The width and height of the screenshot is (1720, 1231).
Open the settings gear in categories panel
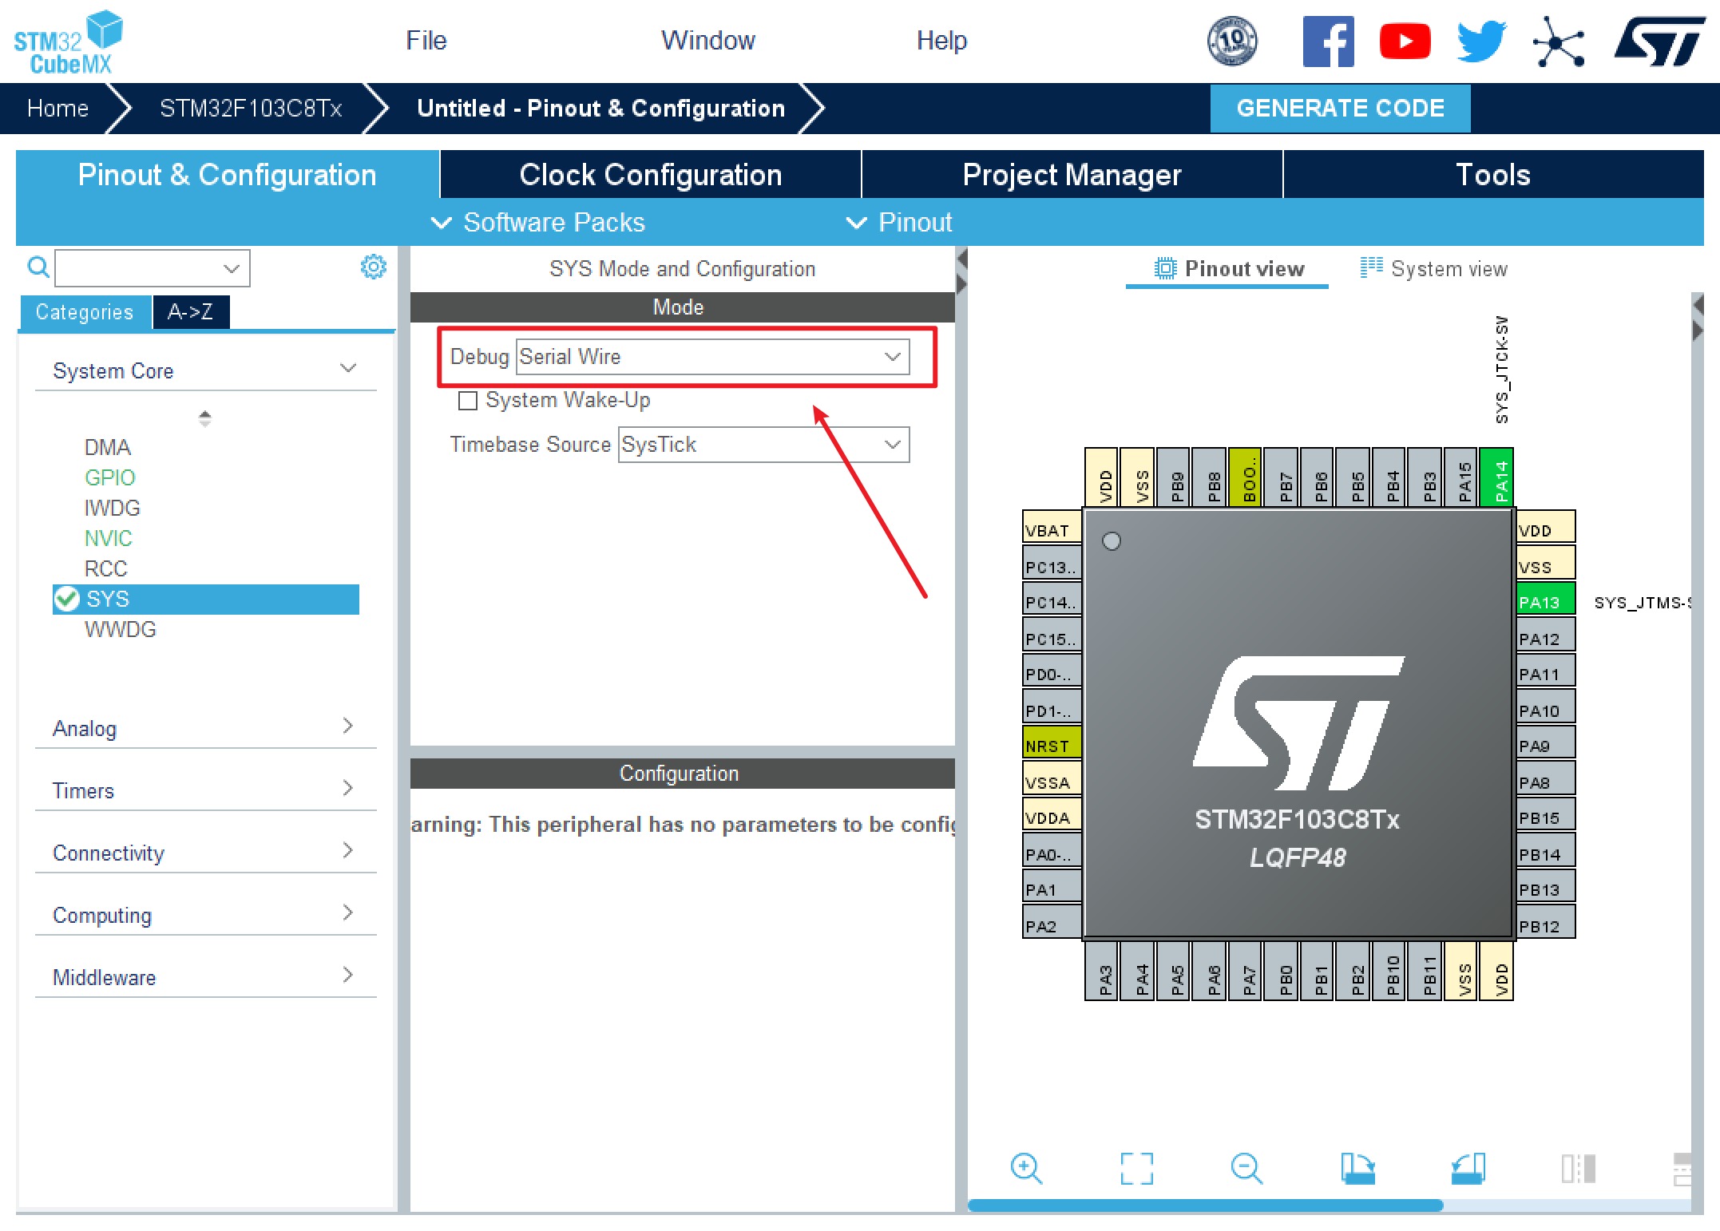coord(373,267)
